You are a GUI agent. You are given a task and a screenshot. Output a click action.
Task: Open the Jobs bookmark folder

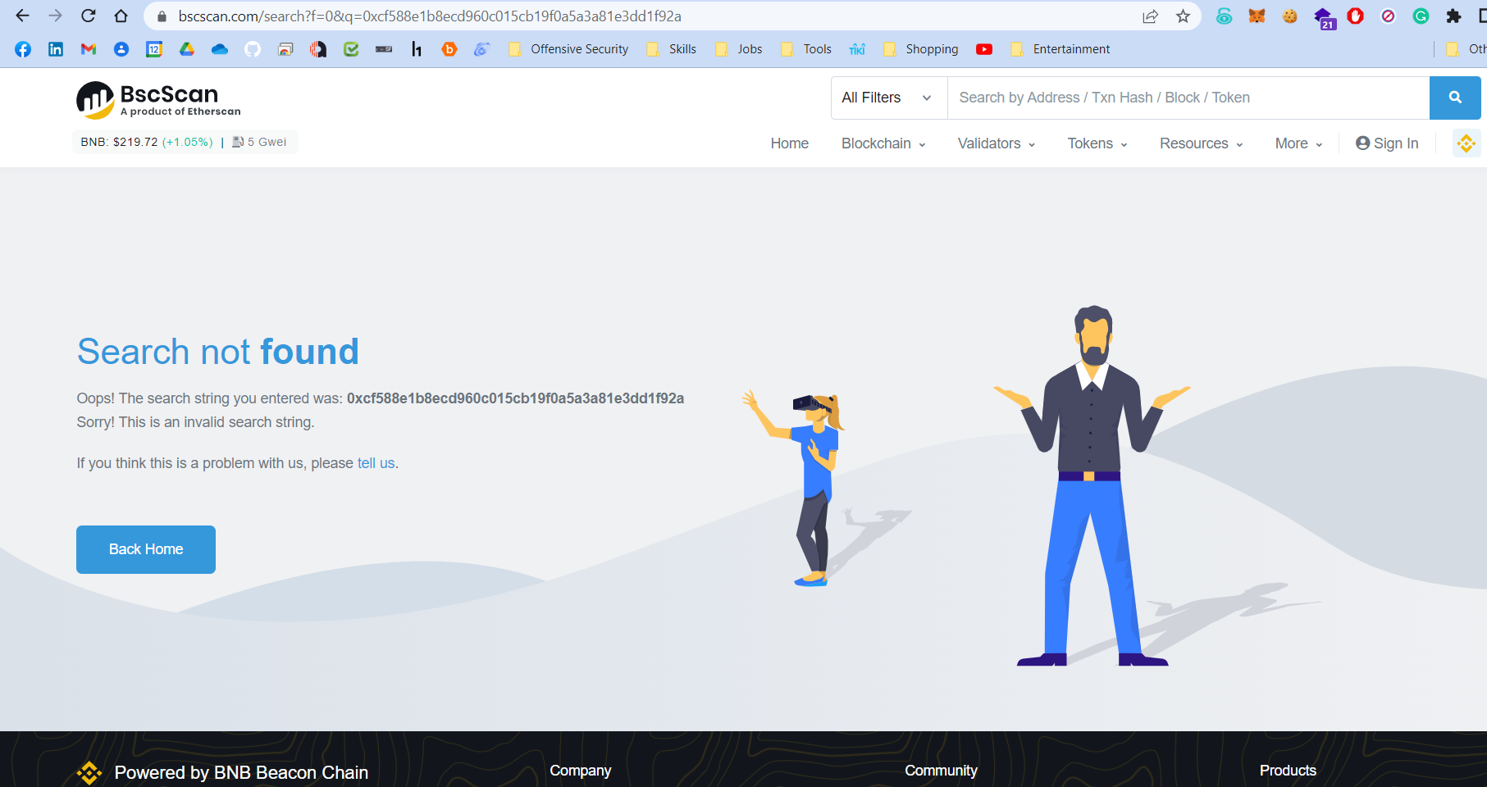[738, 49]
